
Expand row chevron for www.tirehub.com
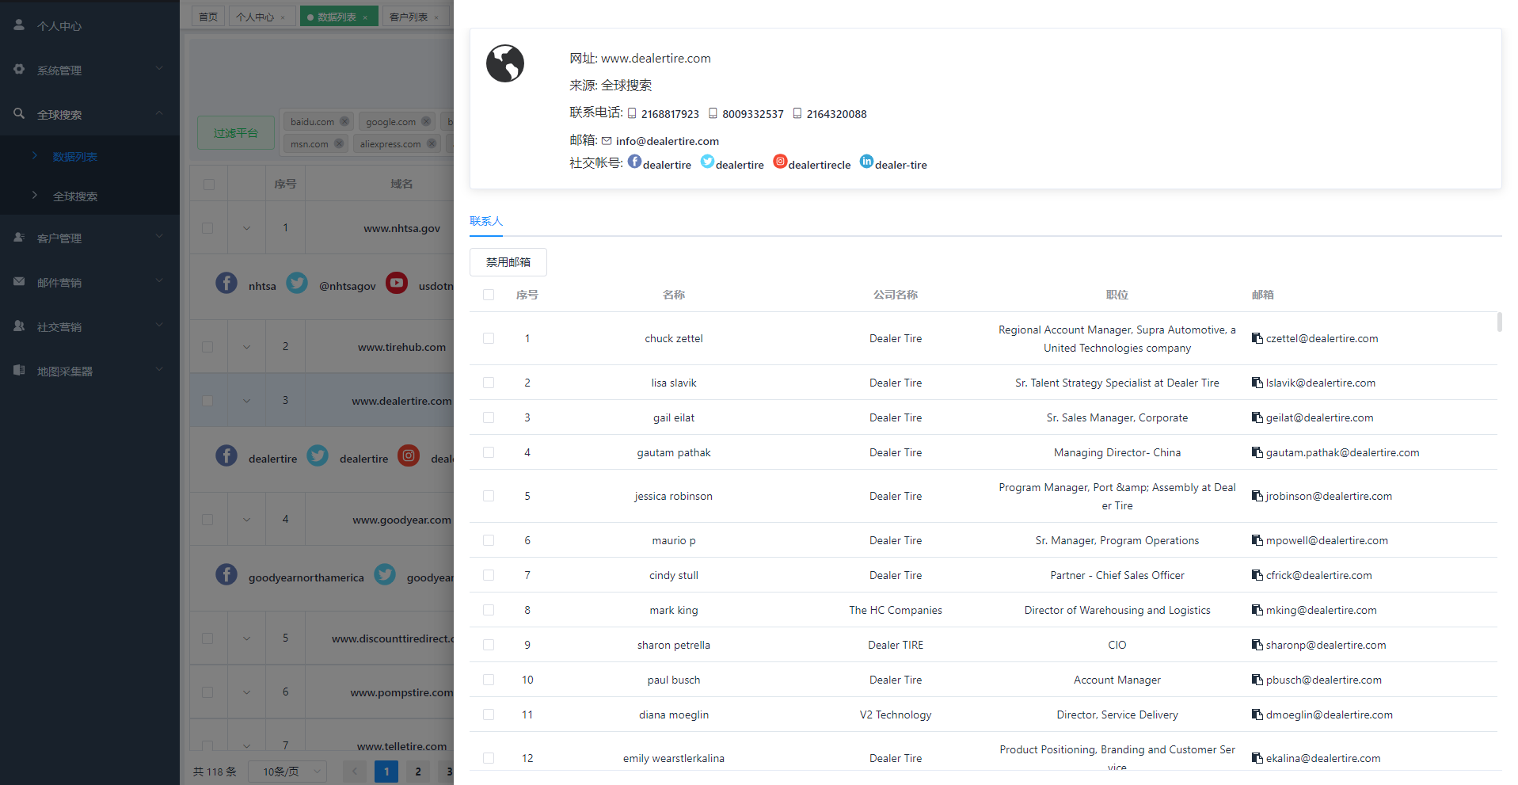pyautogui.click(x=246, y=347)
